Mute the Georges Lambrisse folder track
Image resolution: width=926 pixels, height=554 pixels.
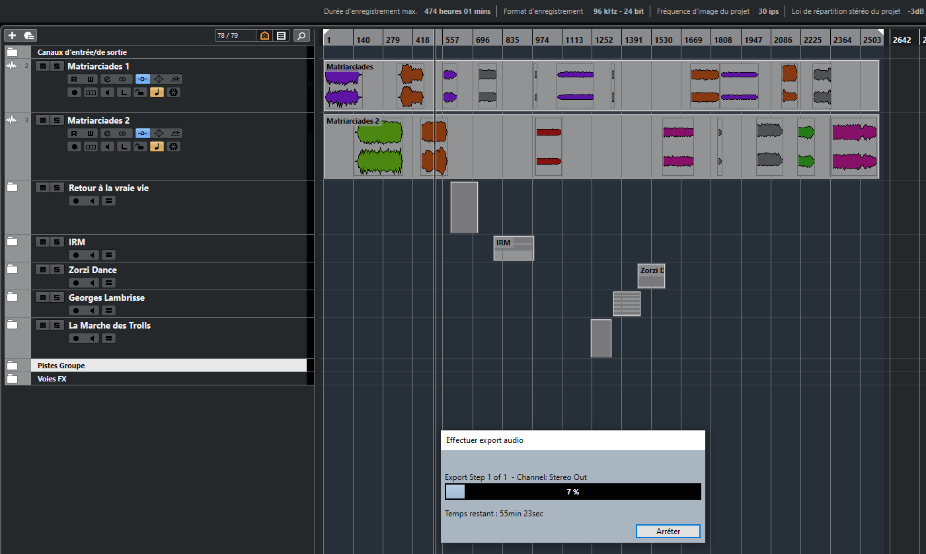pos(42,297)
